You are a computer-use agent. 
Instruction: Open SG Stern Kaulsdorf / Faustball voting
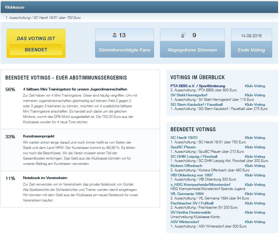coord(196,105)
